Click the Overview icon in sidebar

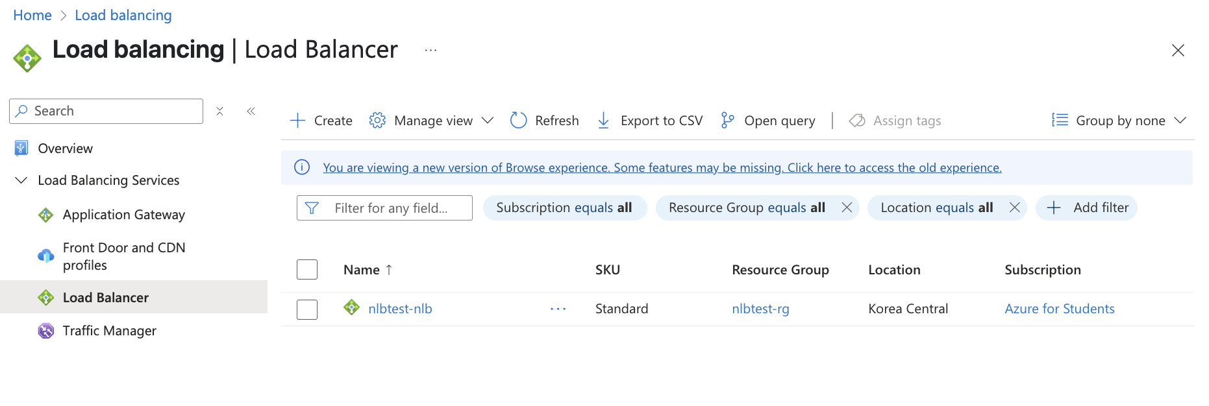click(x=21, y=148)
